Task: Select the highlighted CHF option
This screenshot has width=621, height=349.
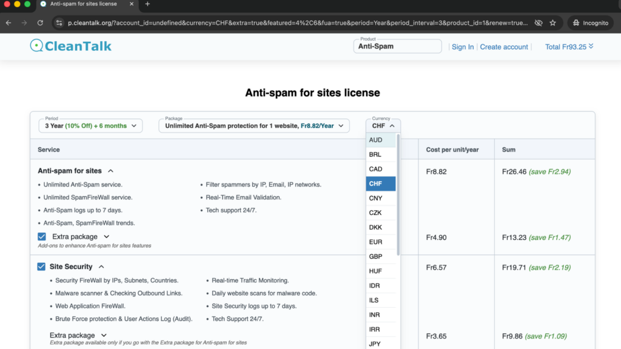Action: 381,184
